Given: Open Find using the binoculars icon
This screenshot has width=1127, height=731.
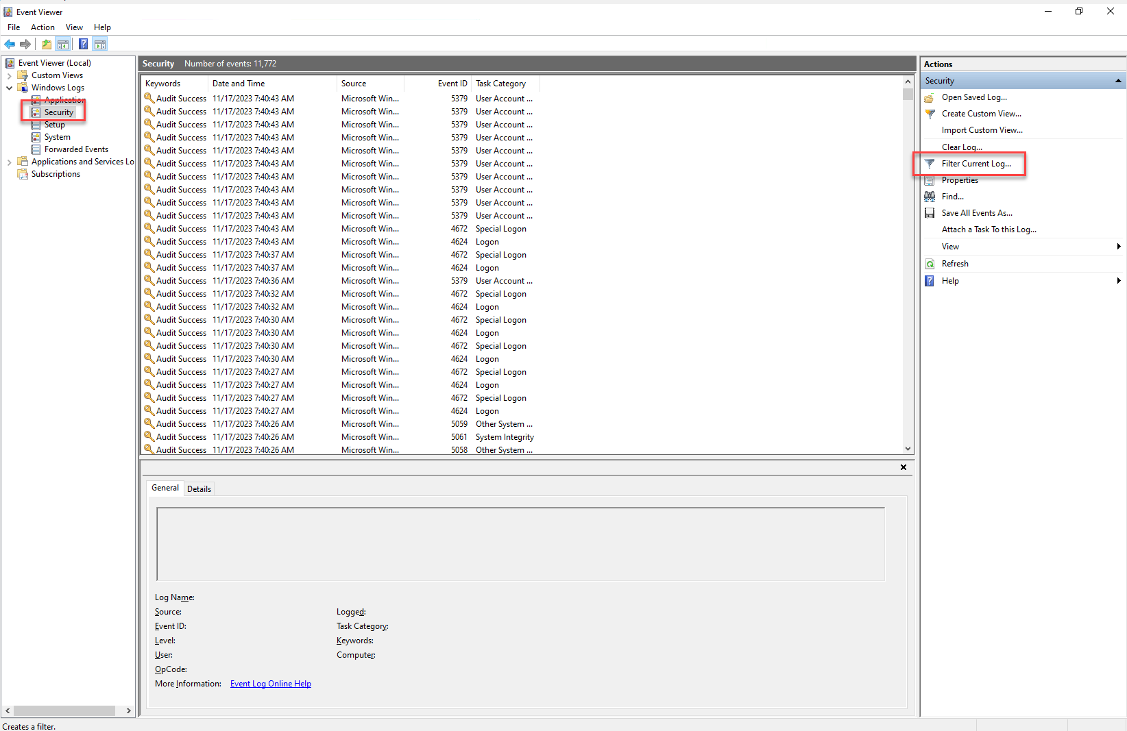Looking at the screenshot, I should point(930,197).
